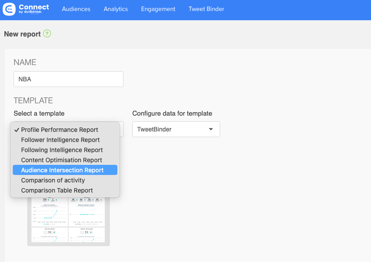This screenshot has width=371, height=262.
Task: Choose Content Optimisation Report option
Action: click(65, 160)
